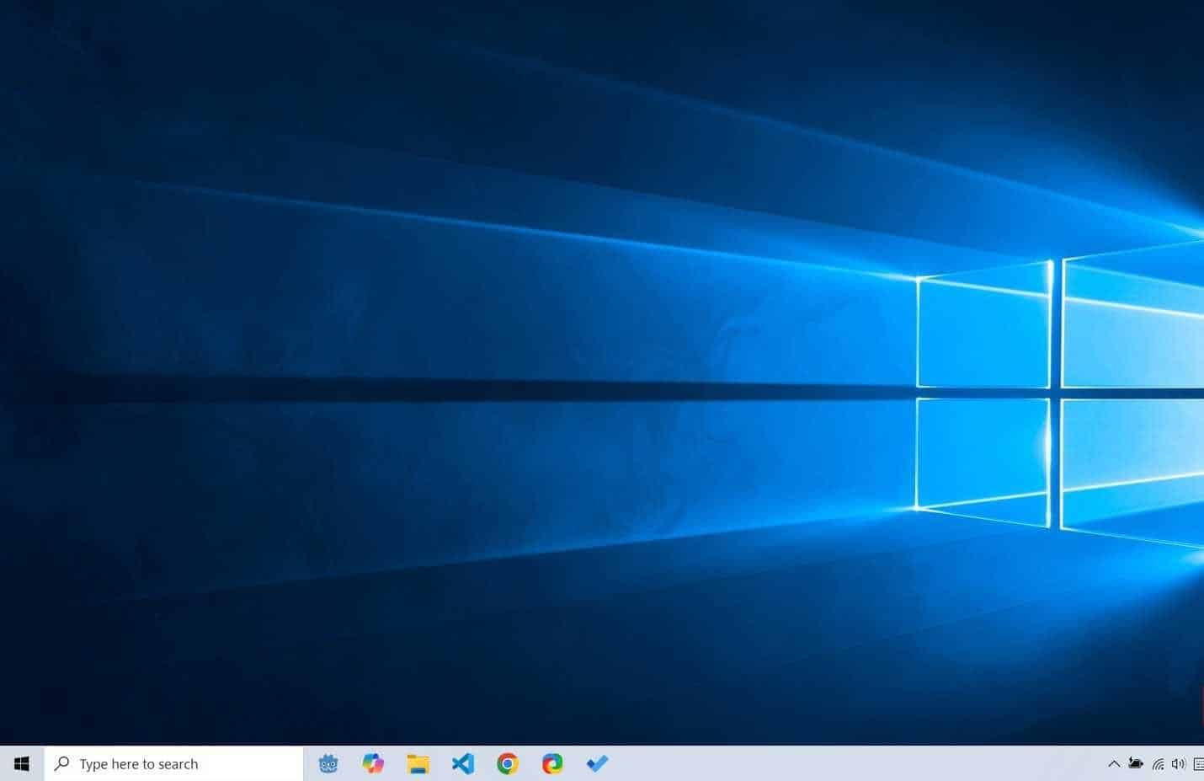Open the Wi-Fi network flyout
1204x781 pixels.
click(1159, 764)
